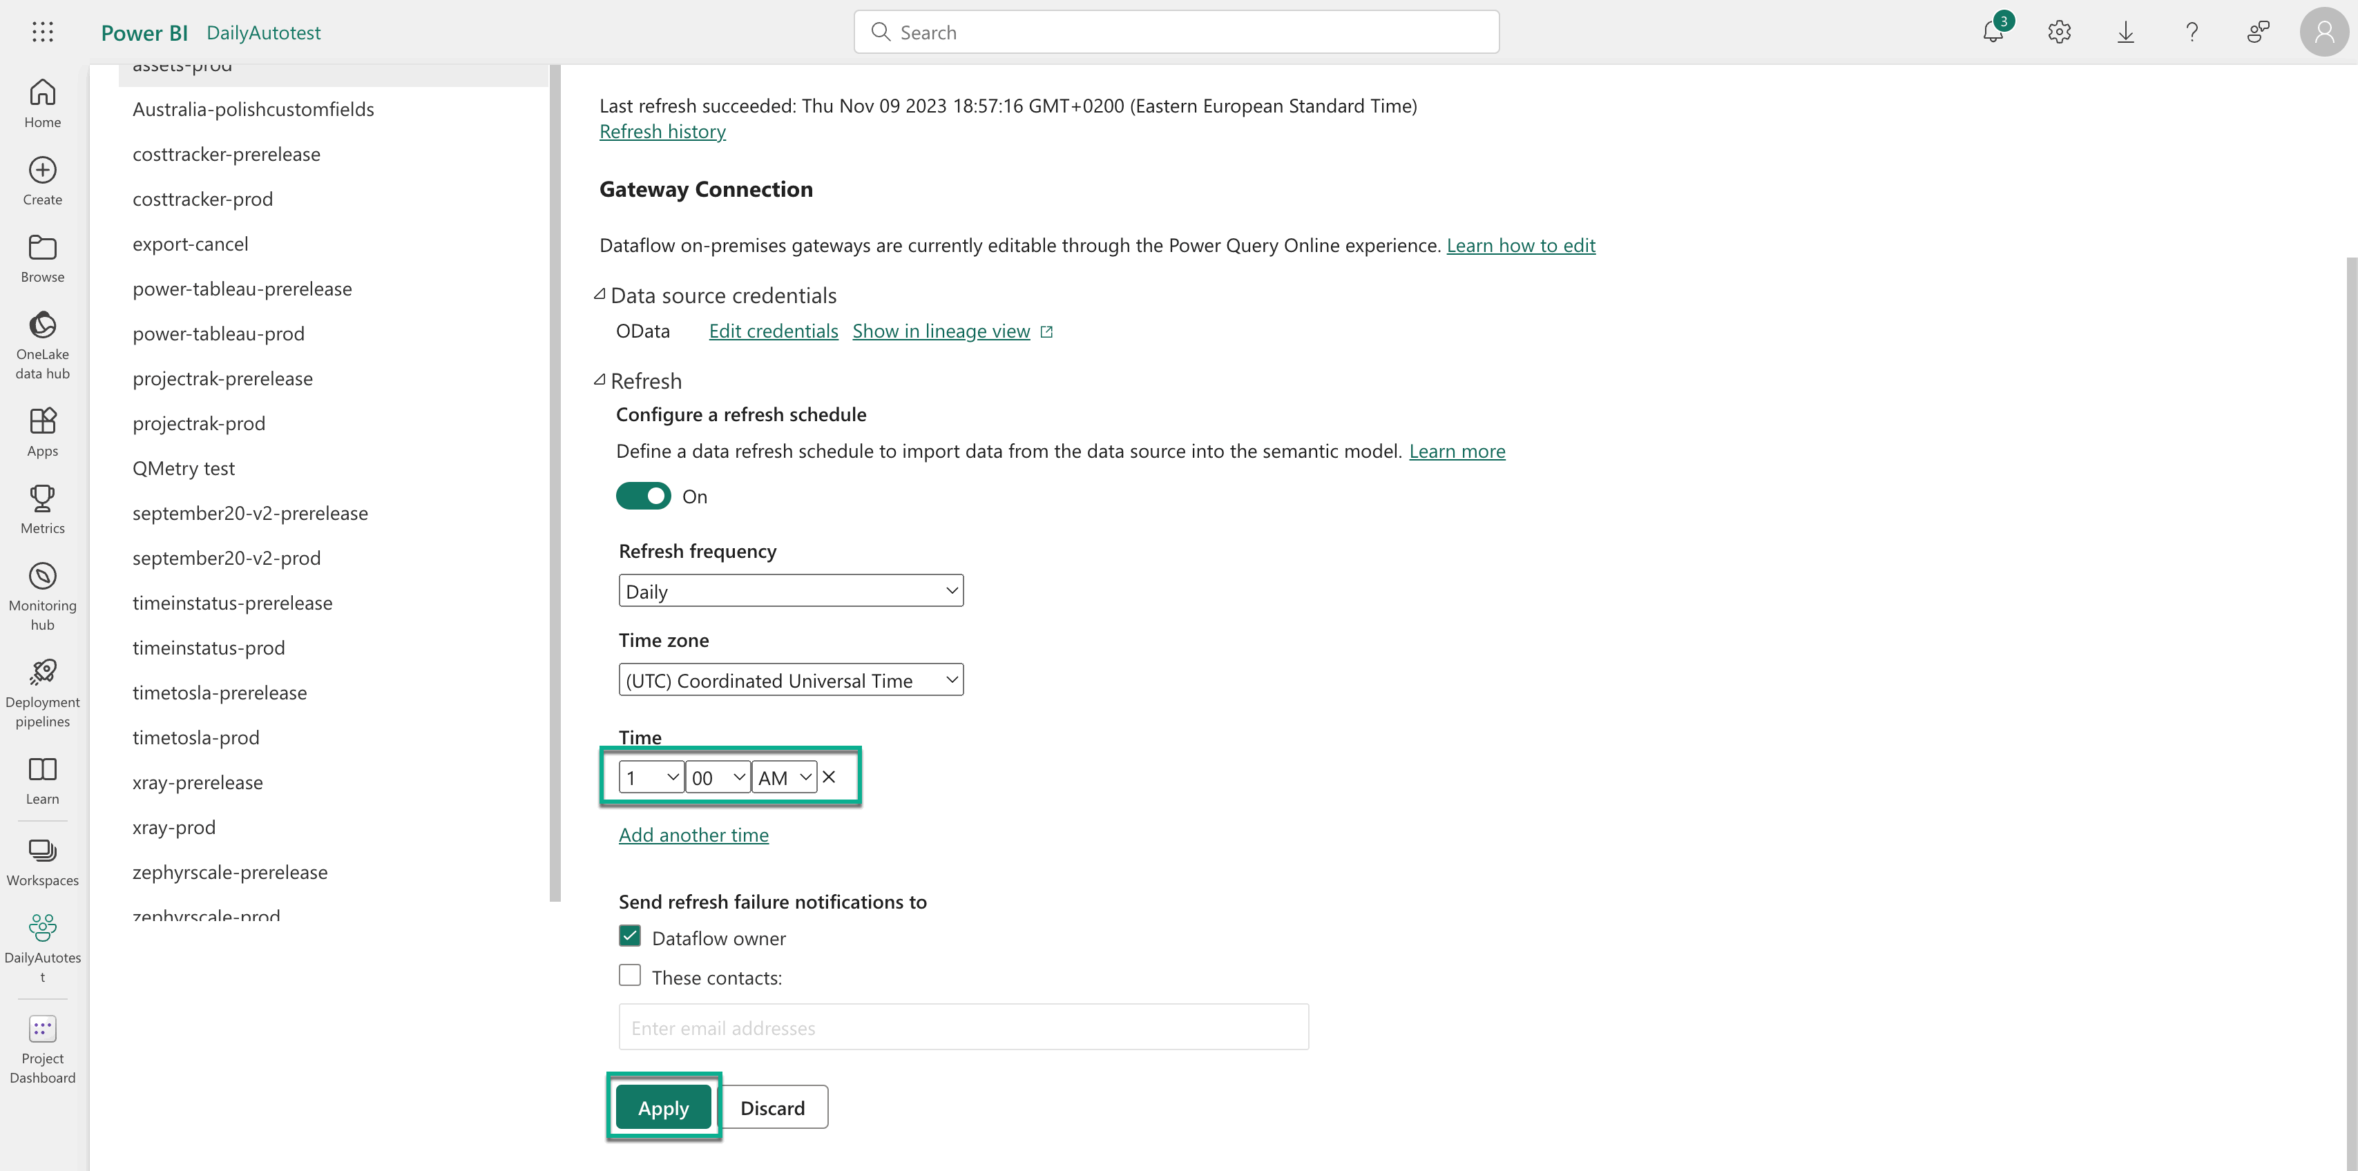Image resolution: width=2358 pixels, height=1171 pixels.
Task: Open the AM/PM time dropdown
Action: click(x=783, y=777)
